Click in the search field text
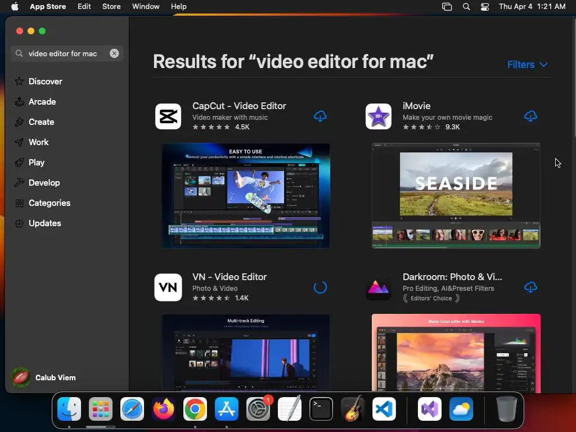Image resolution: width=576 pixels, height=432 pixels. pos(63,53)
